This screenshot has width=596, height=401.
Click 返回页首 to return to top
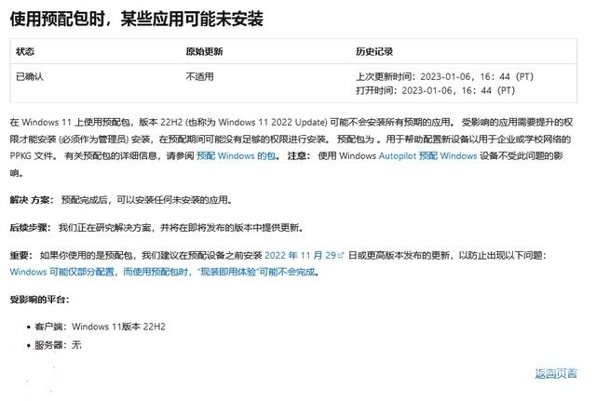tap(556, 374)
